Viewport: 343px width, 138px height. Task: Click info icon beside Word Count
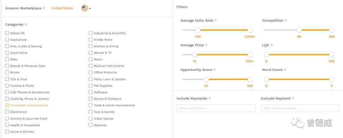285,70
